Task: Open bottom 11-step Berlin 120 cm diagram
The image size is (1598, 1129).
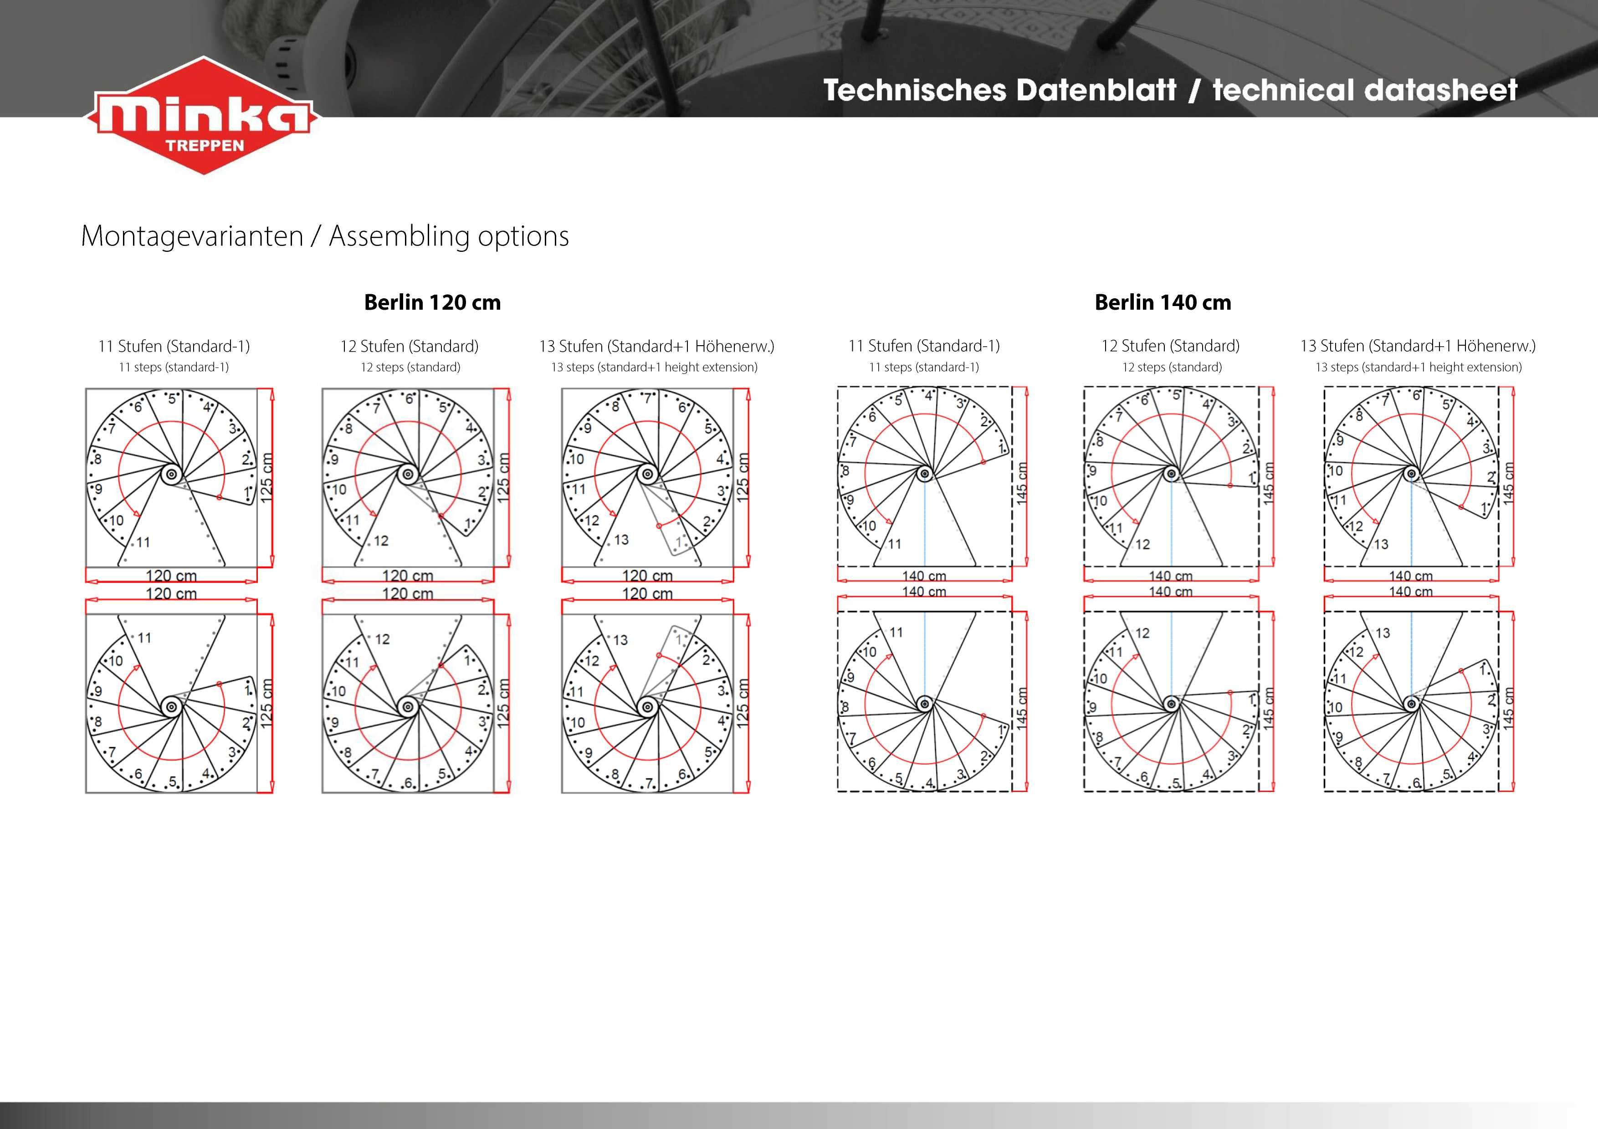Action: [x=179, y=695]
